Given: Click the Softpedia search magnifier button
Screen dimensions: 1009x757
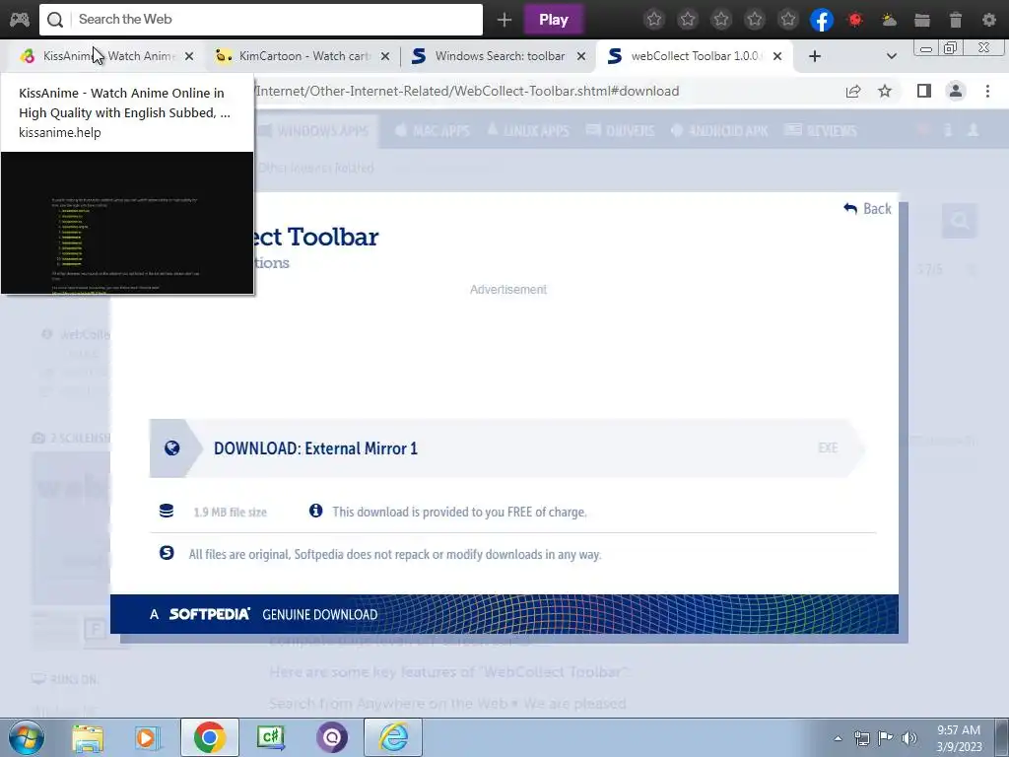Looking at the screenshot, I should click(960, 221).
